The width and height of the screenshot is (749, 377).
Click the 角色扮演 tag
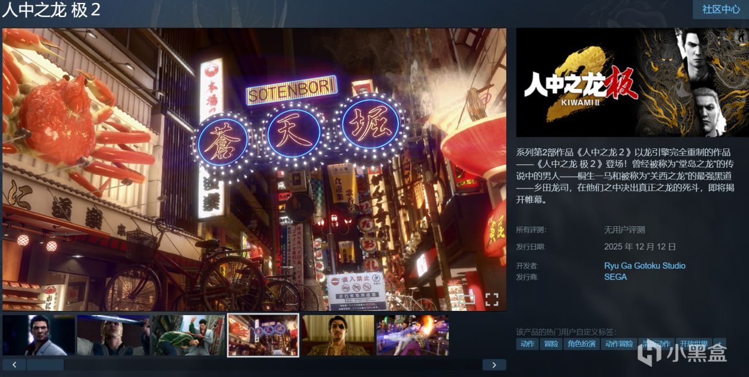pos(582,344)
